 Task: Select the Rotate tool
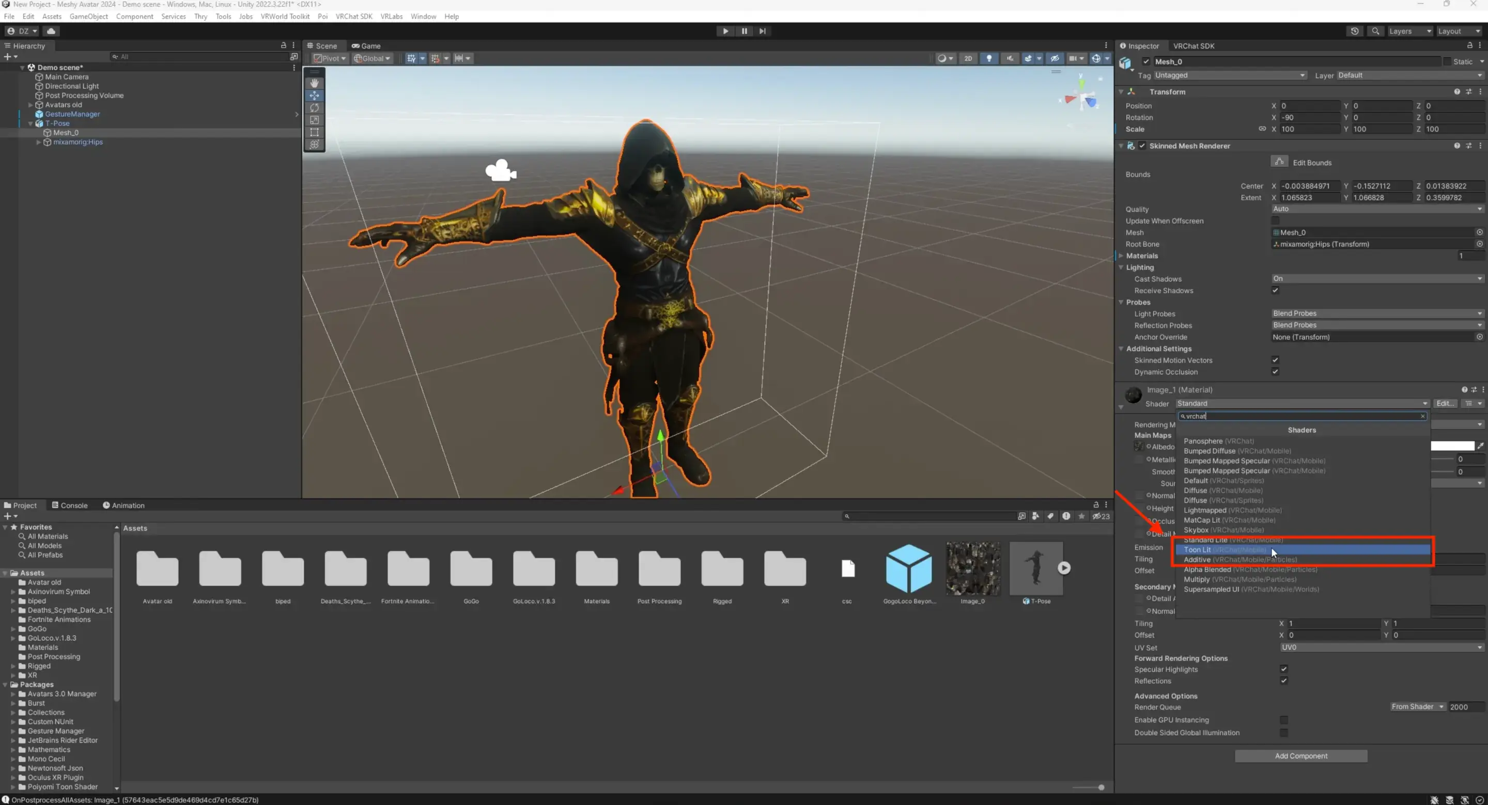(x=314, y=108)
